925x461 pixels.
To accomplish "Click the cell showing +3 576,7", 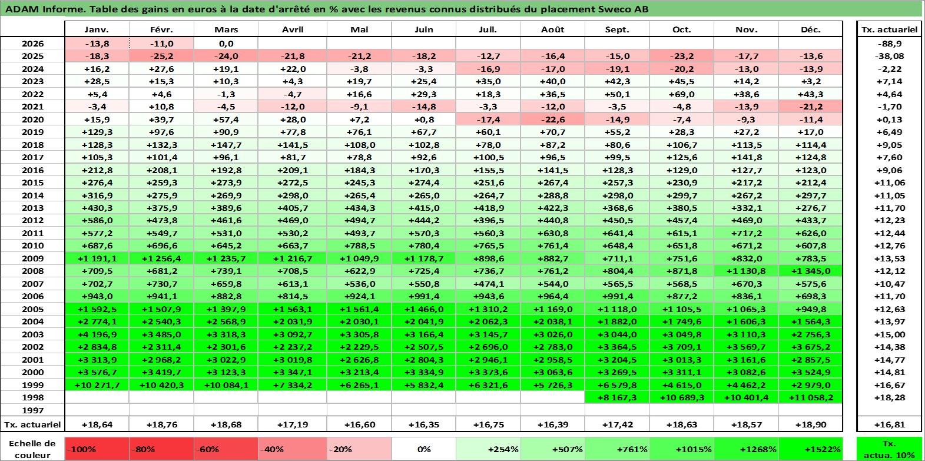I will [97, 372].
